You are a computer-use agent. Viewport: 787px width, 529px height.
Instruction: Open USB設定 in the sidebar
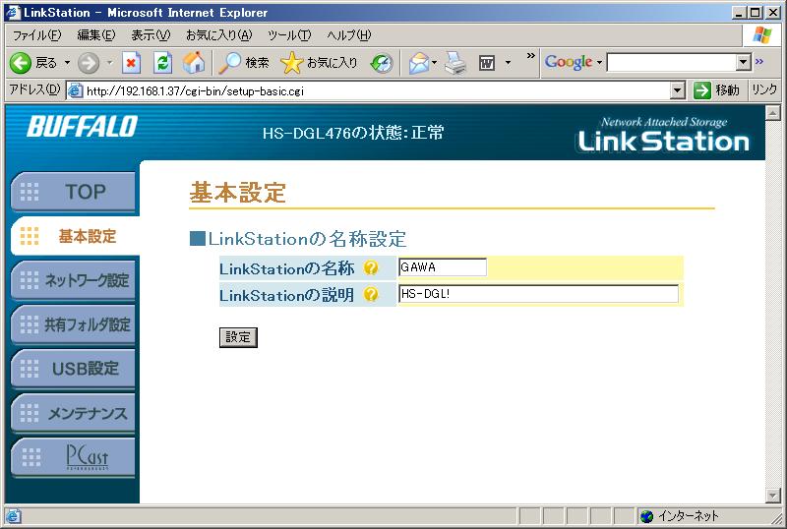pyautogui.click(x=73, y=369)
